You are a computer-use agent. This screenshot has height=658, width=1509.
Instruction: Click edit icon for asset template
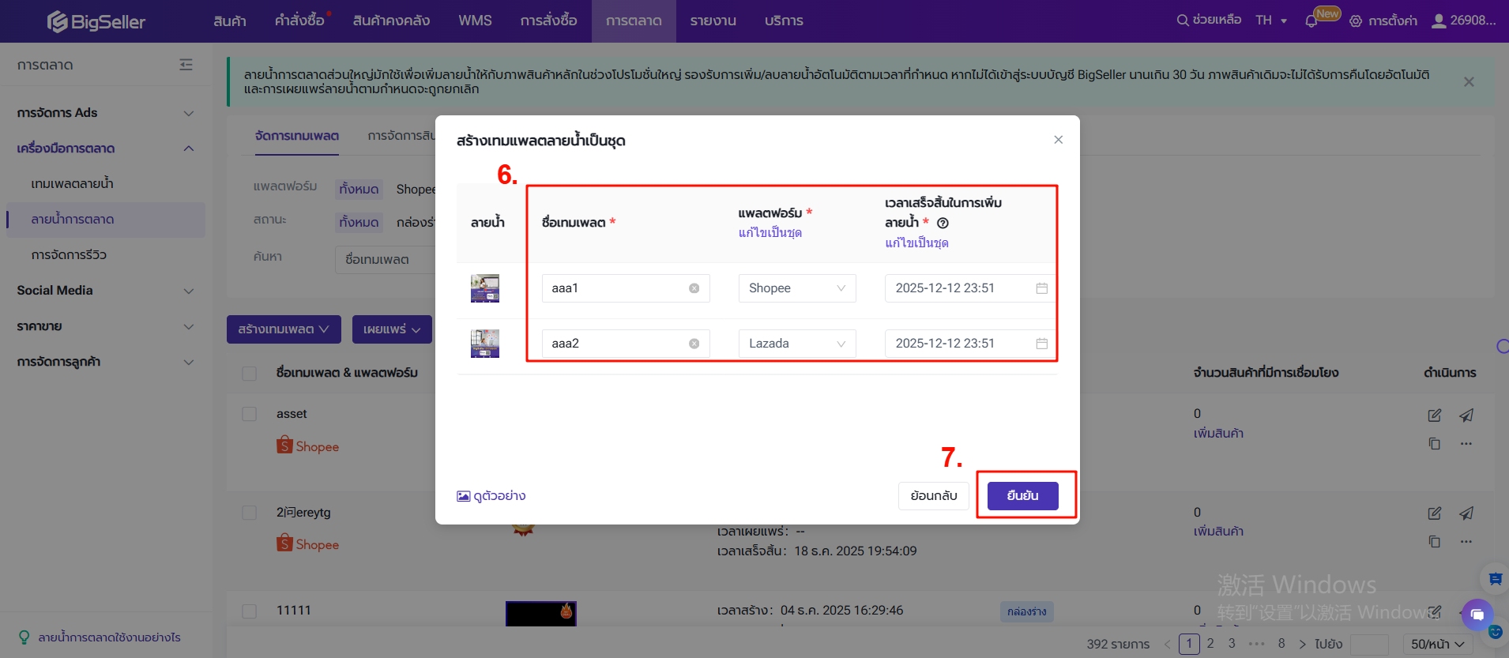click(x=1434, y=415)
